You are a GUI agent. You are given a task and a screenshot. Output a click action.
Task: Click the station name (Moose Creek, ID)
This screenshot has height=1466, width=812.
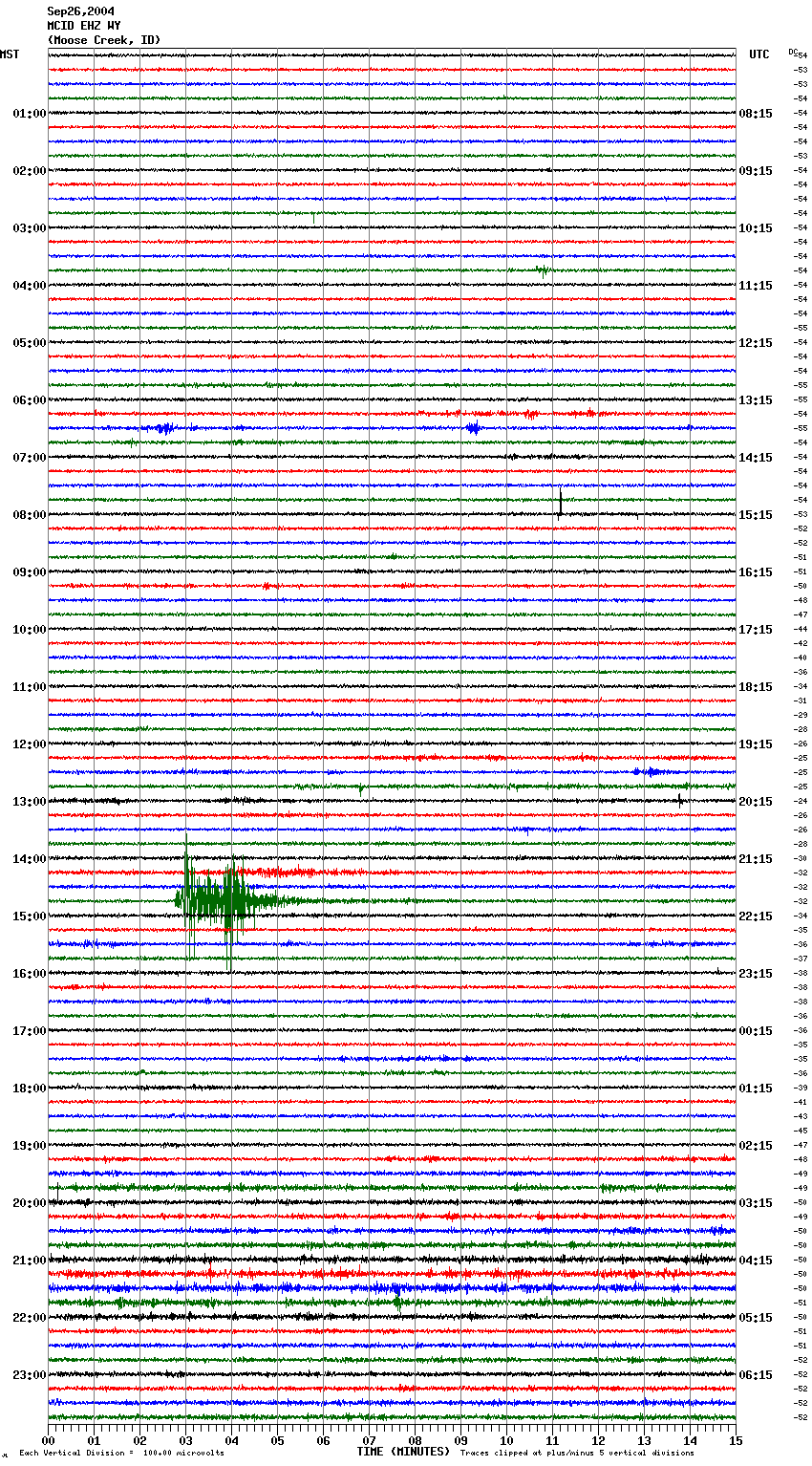[x=104, y=40]
